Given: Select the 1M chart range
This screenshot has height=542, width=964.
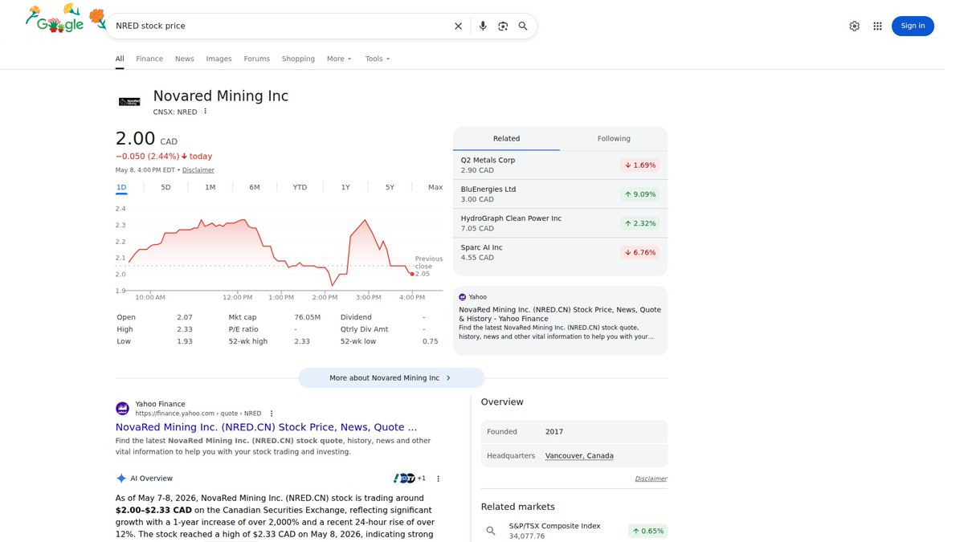Looking at the screenshot, I should click(210, 187).
